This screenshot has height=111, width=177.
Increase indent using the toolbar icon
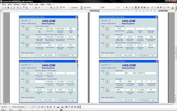click(161, 7)
